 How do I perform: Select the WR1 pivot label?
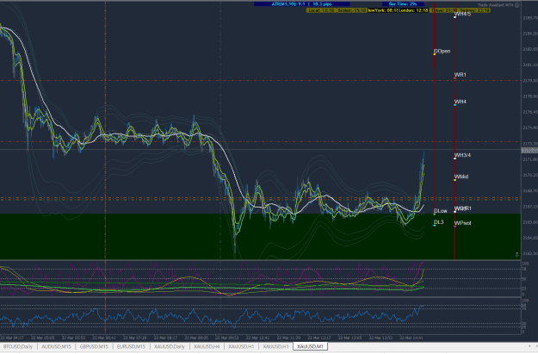tap(461, 75)
